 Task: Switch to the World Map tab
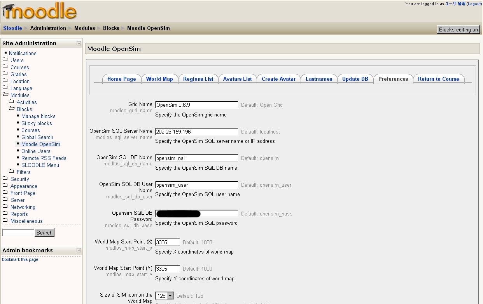pyautogui.click(x=159, y=79)
